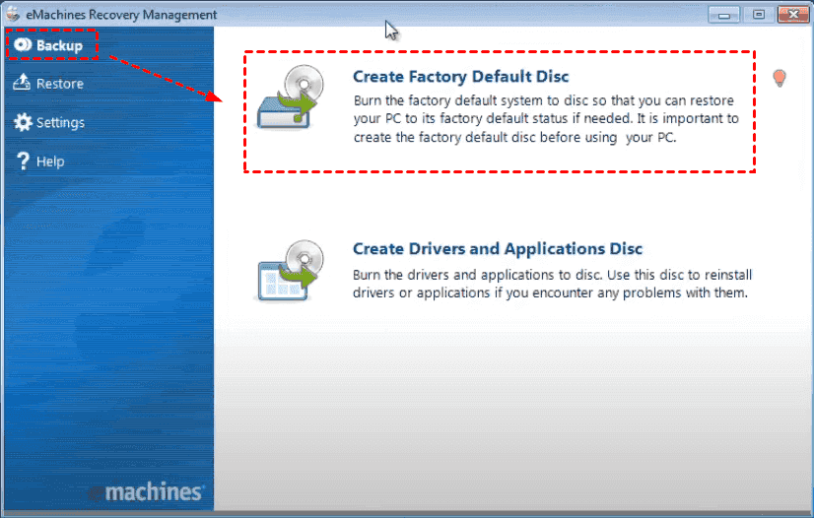The image size is (814, 518).
Task: Click the factory default disc burn icon
Action: pyautogui.click(x=291, y=98)
